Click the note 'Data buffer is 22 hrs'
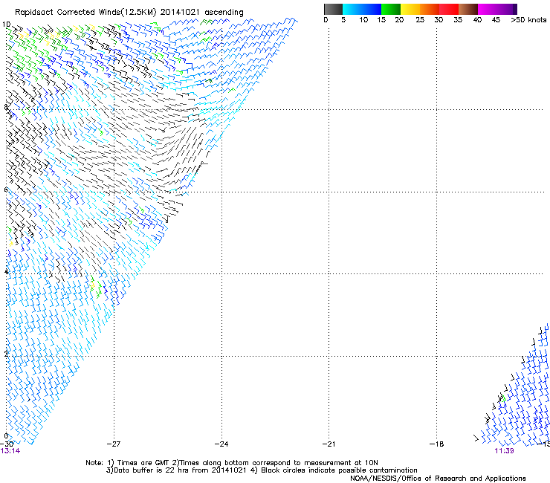Screen dimensions: 550x483 (x=151, y=470)
